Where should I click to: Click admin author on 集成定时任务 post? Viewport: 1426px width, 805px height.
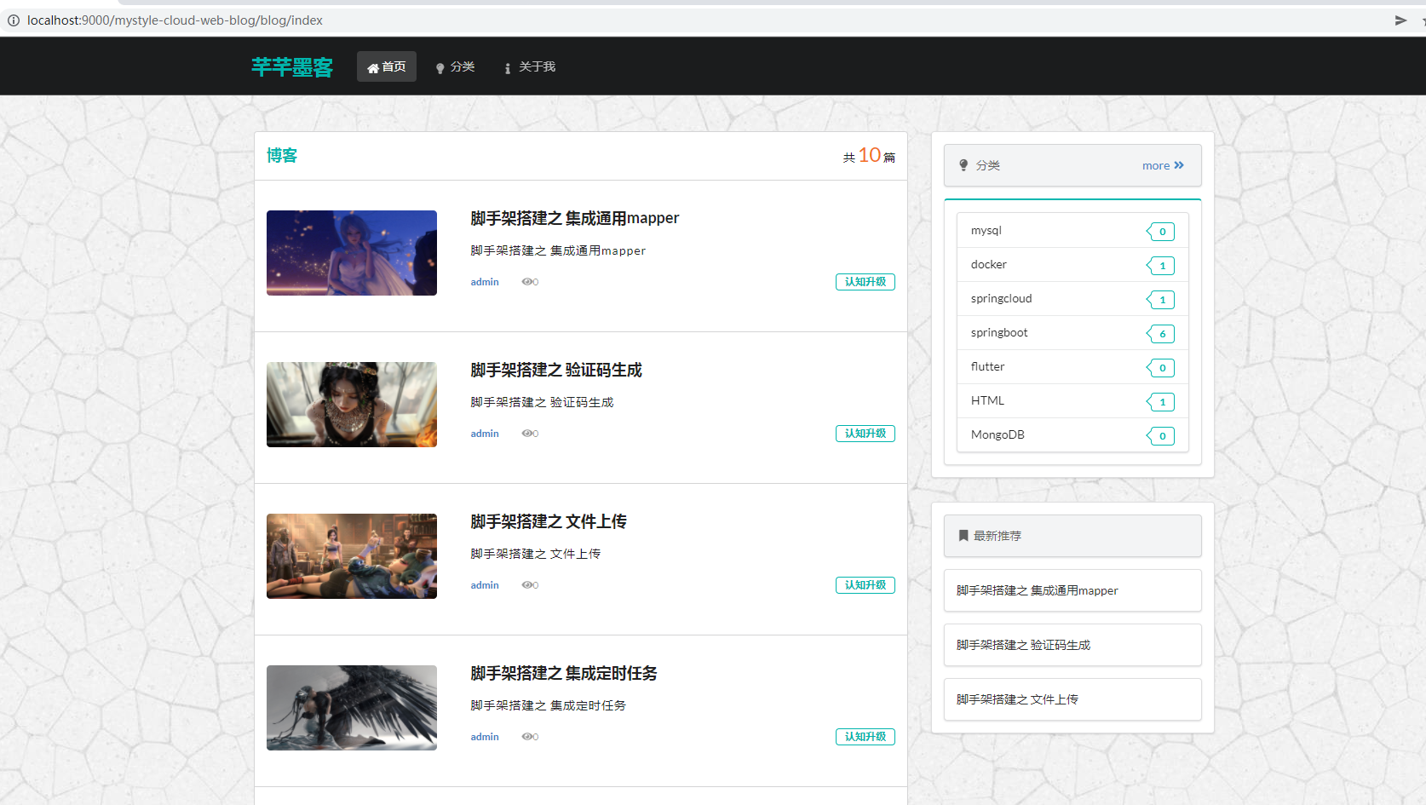(485, 737)
